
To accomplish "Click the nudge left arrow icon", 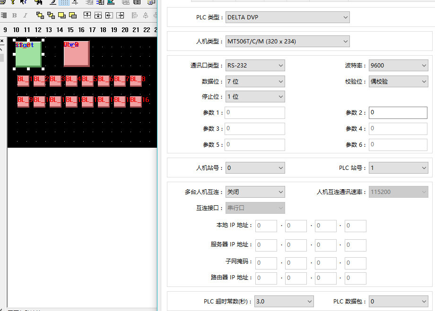I will 109,16.
